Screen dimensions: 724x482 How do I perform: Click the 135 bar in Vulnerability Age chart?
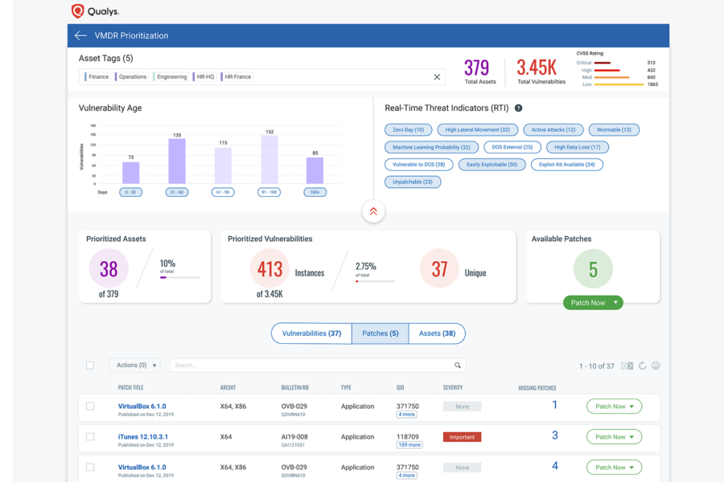tap(177, 161)
